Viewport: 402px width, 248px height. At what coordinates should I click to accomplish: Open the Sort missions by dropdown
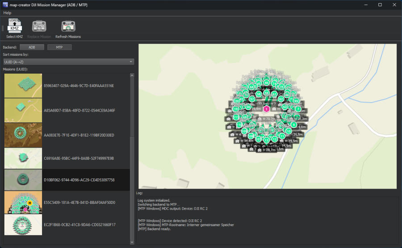point(68,62)
